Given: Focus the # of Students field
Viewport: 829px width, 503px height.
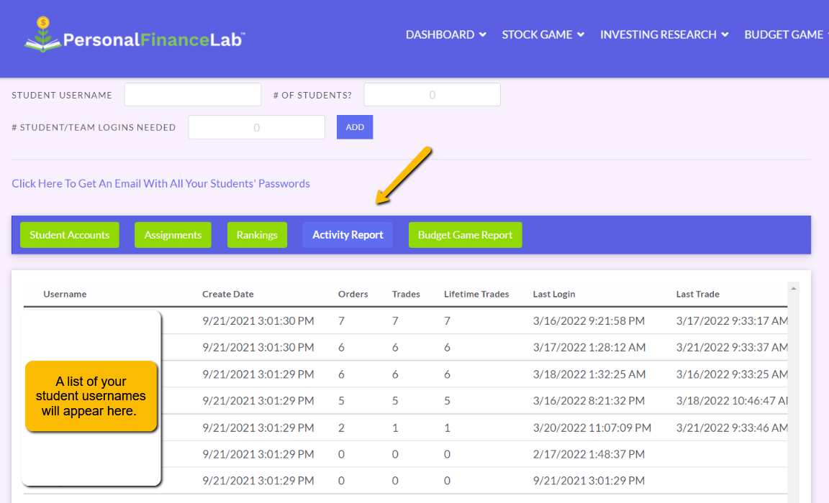Looking at the screenshot, I should point(432,94).
